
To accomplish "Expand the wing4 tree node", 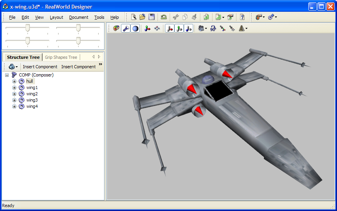I will 14,106.
